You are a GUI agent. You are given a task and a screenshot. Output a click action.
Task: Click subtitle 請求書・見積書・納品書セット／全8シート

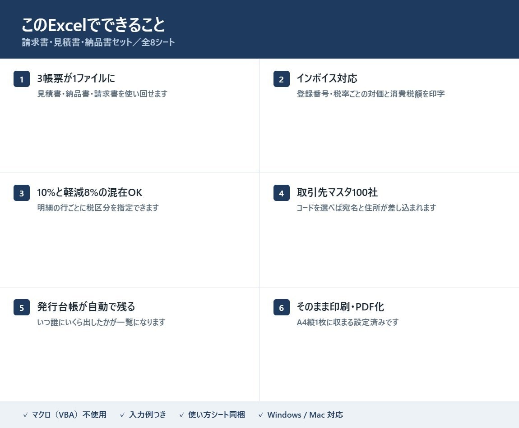[x=98, y=42]
